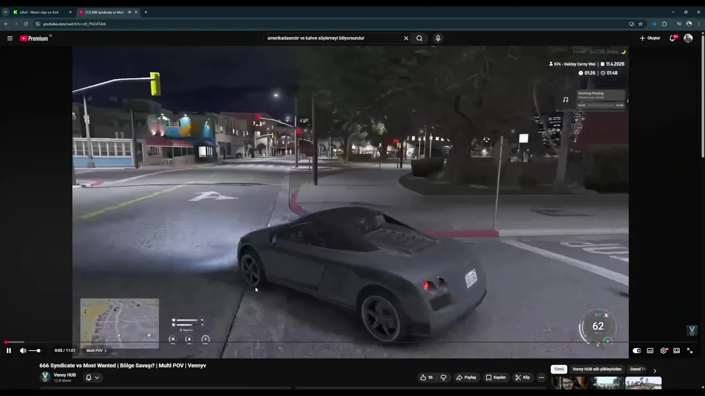
Task: Open the subscription notification bell dropdown
Action: tap(92, 377)
